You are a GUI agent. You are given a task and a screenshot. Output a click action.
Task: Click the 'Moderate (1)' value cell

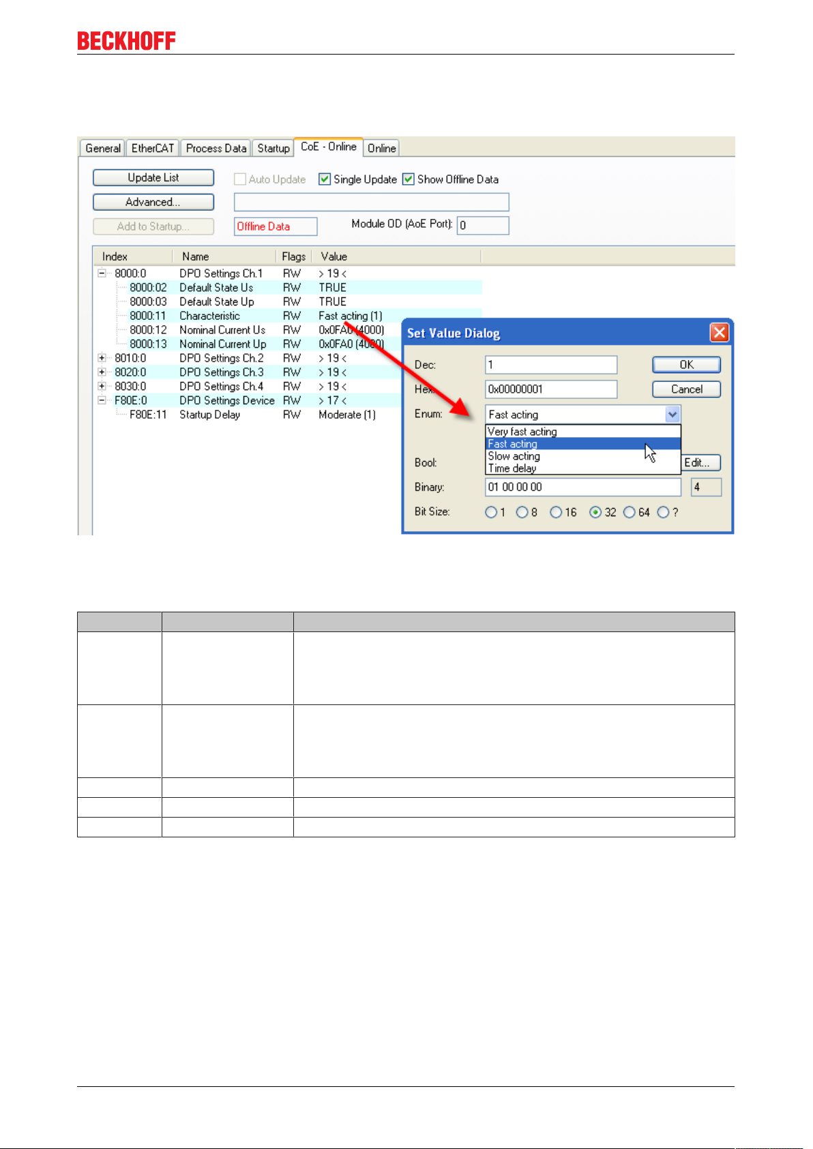[x=347, y=415]
